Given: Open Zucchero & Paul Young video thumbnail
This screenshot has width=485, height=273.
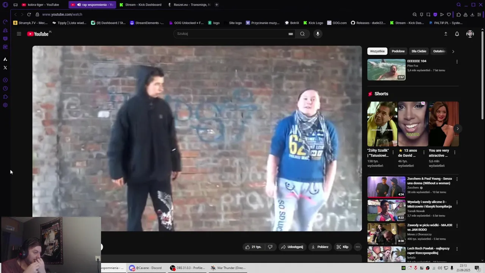Looking at the screenshot, I should pyautogui.click(x=386, y=187).
